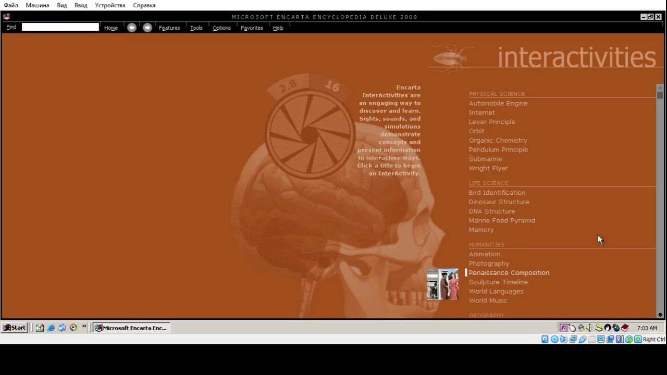667x375 pixels.
Task: Click the VirtualBox cube tray icon
Action: tap(581, 328)
